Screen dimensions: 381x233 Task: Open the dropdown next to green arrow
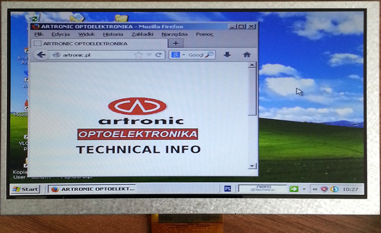point(304,189)
